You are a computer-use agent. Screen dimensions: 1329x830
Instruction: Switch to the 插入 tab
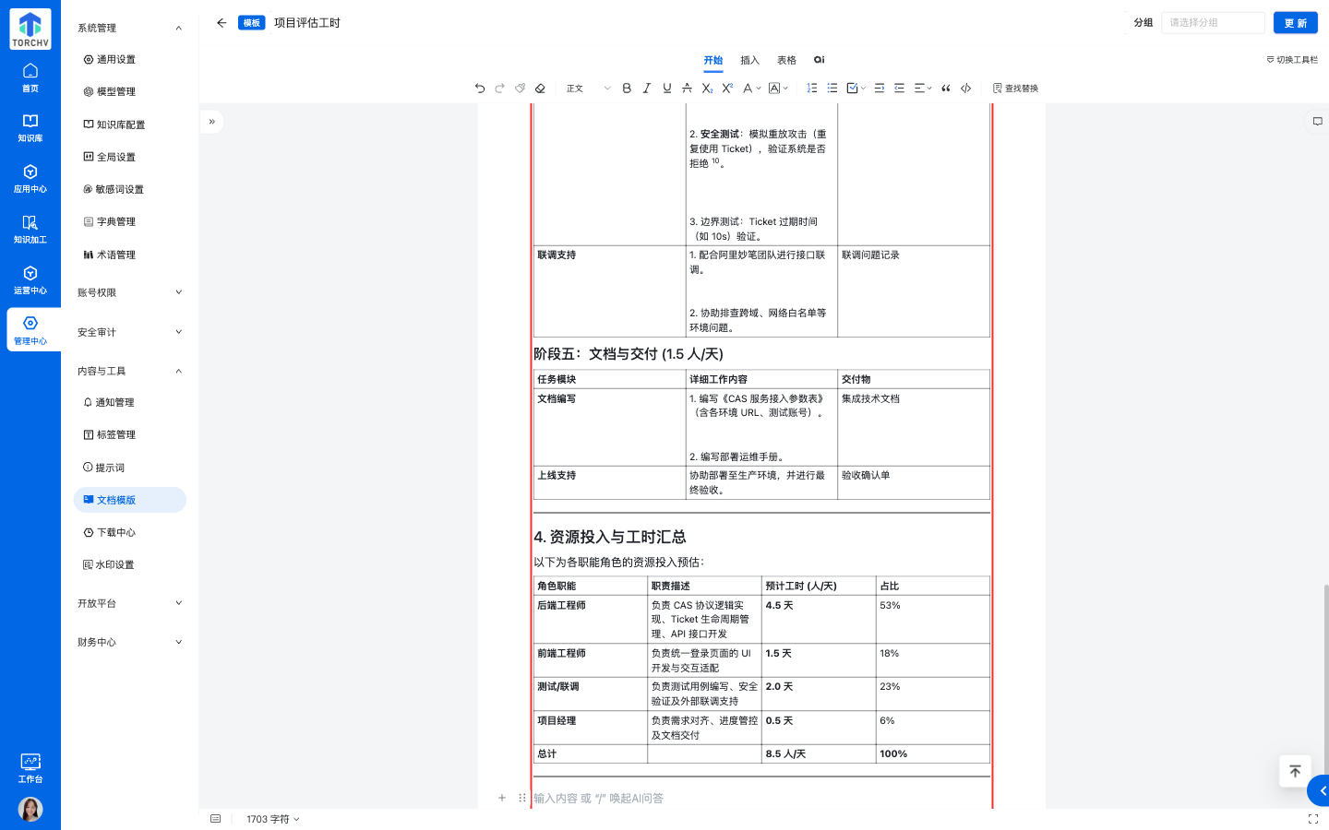pos(749,60)
